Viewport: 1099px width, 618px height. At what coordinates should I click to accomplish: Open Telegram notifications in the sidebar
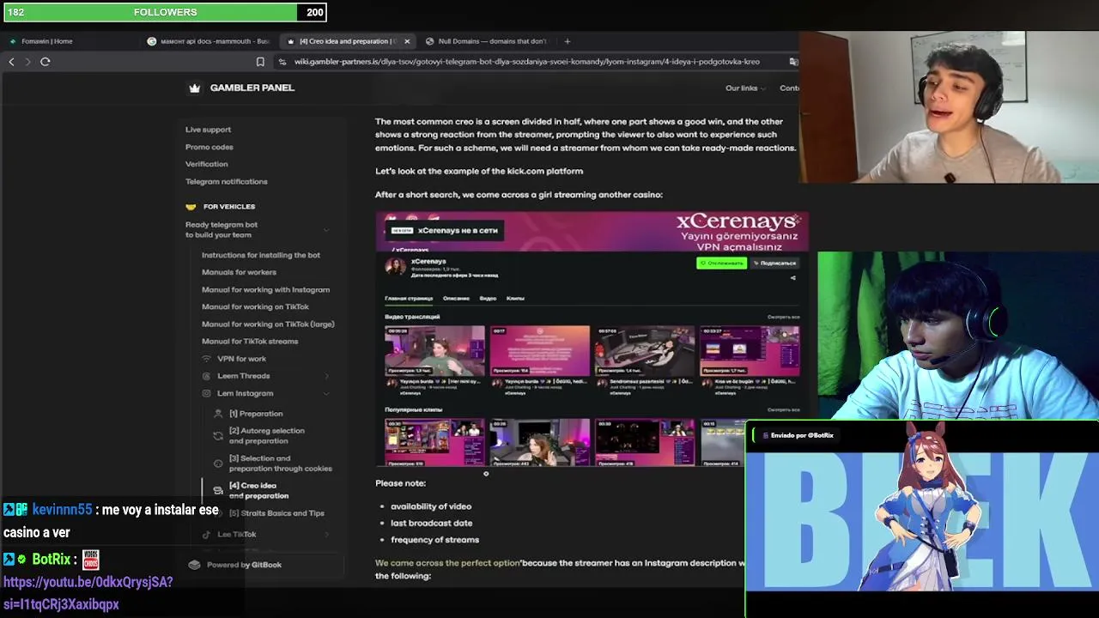tap(227, 181)
